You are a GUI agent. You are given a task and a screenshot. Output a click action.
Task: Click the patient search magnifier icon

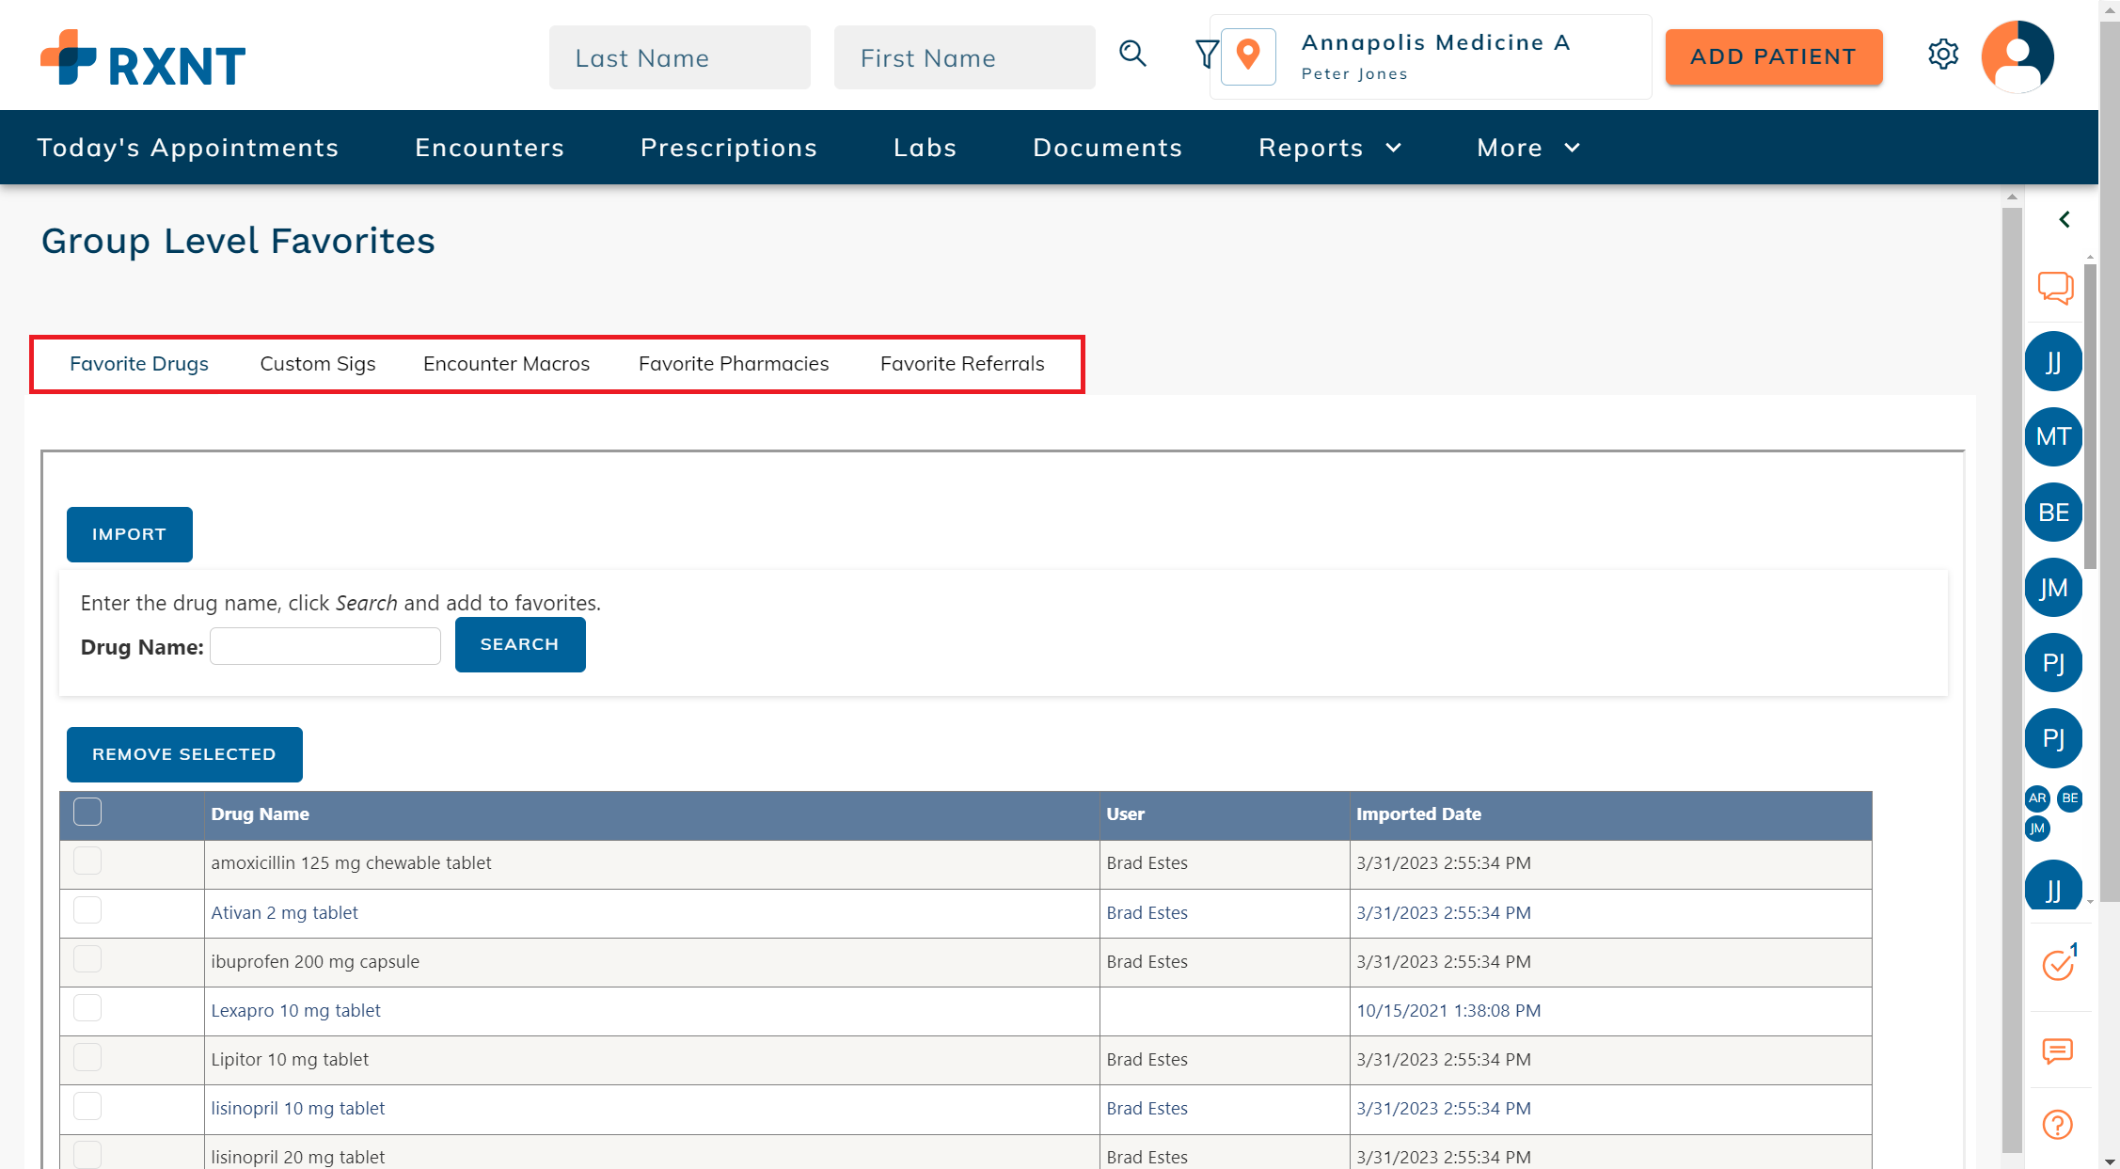click(x=1132, y=55)
